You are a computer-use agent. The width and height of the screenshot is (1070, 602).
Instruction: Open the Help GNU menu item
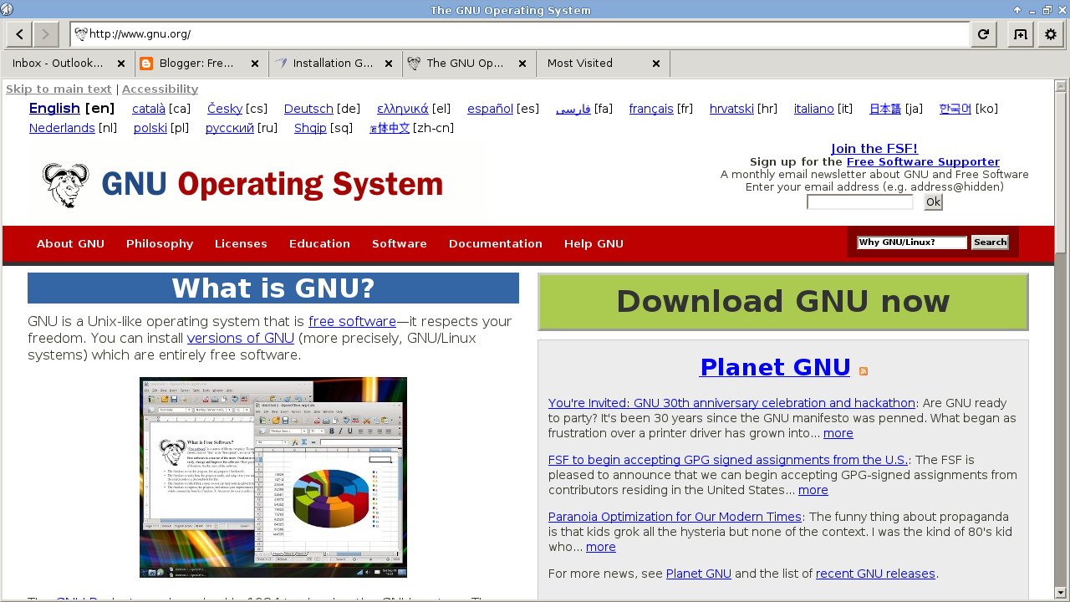[x=594, y=244]
